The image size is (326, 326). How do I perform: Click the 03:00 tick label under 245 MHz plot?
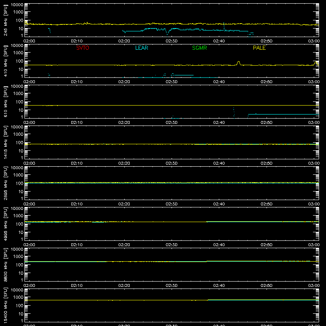coord(314,41)
